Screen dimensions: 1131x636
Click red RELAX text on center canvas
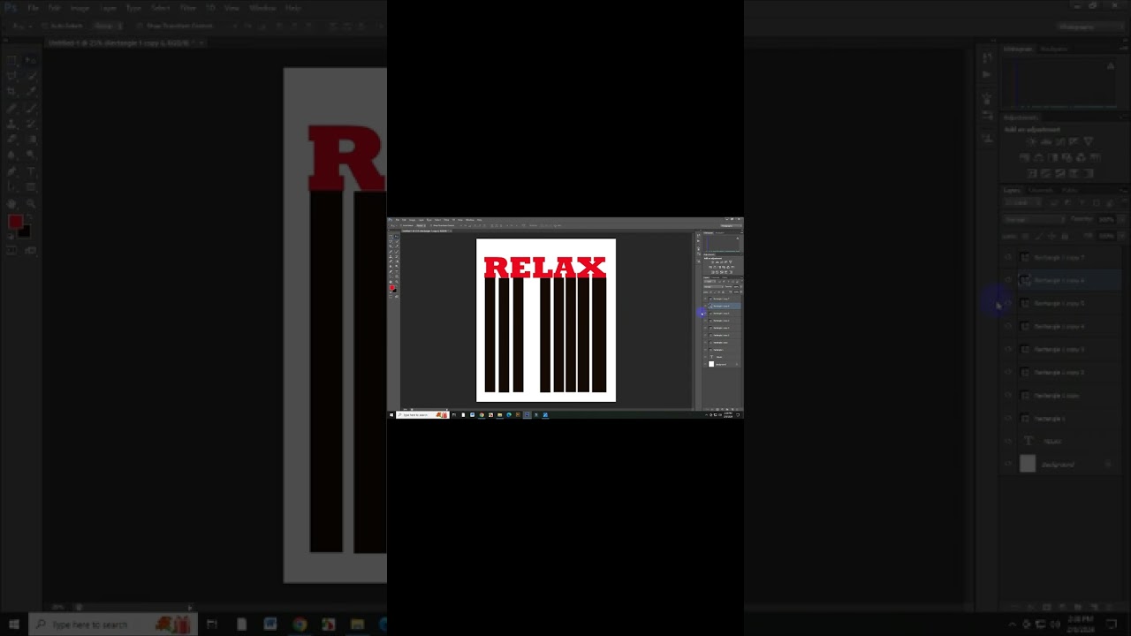coord(545,267)
